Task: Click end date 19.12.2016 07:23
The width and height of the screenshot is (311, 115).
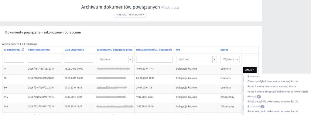Action: (x=145, y=97)
